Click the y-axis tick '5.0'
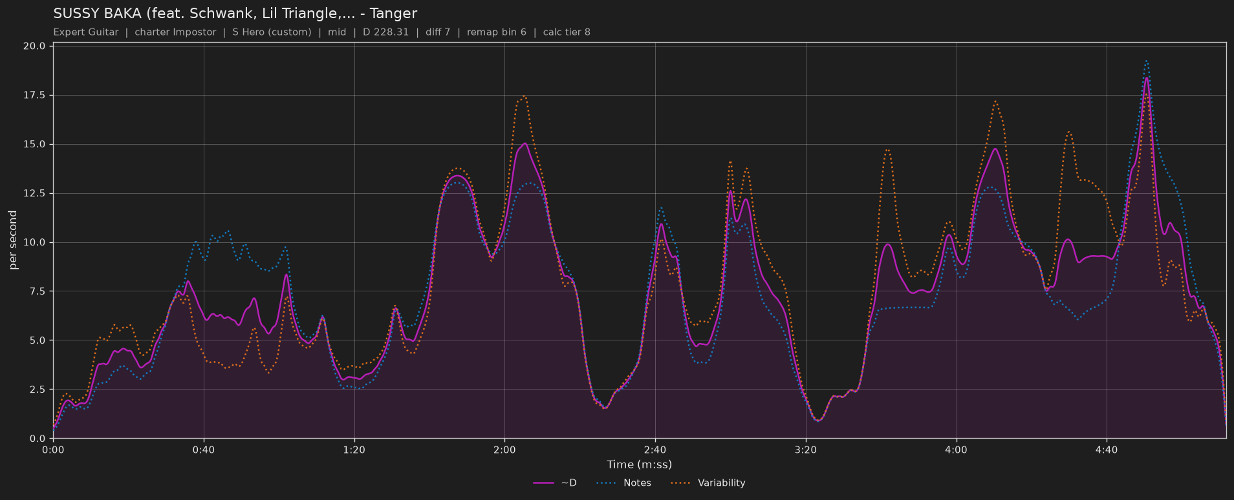Viewport: 1234px width, 500px height. tap(37, 340)
